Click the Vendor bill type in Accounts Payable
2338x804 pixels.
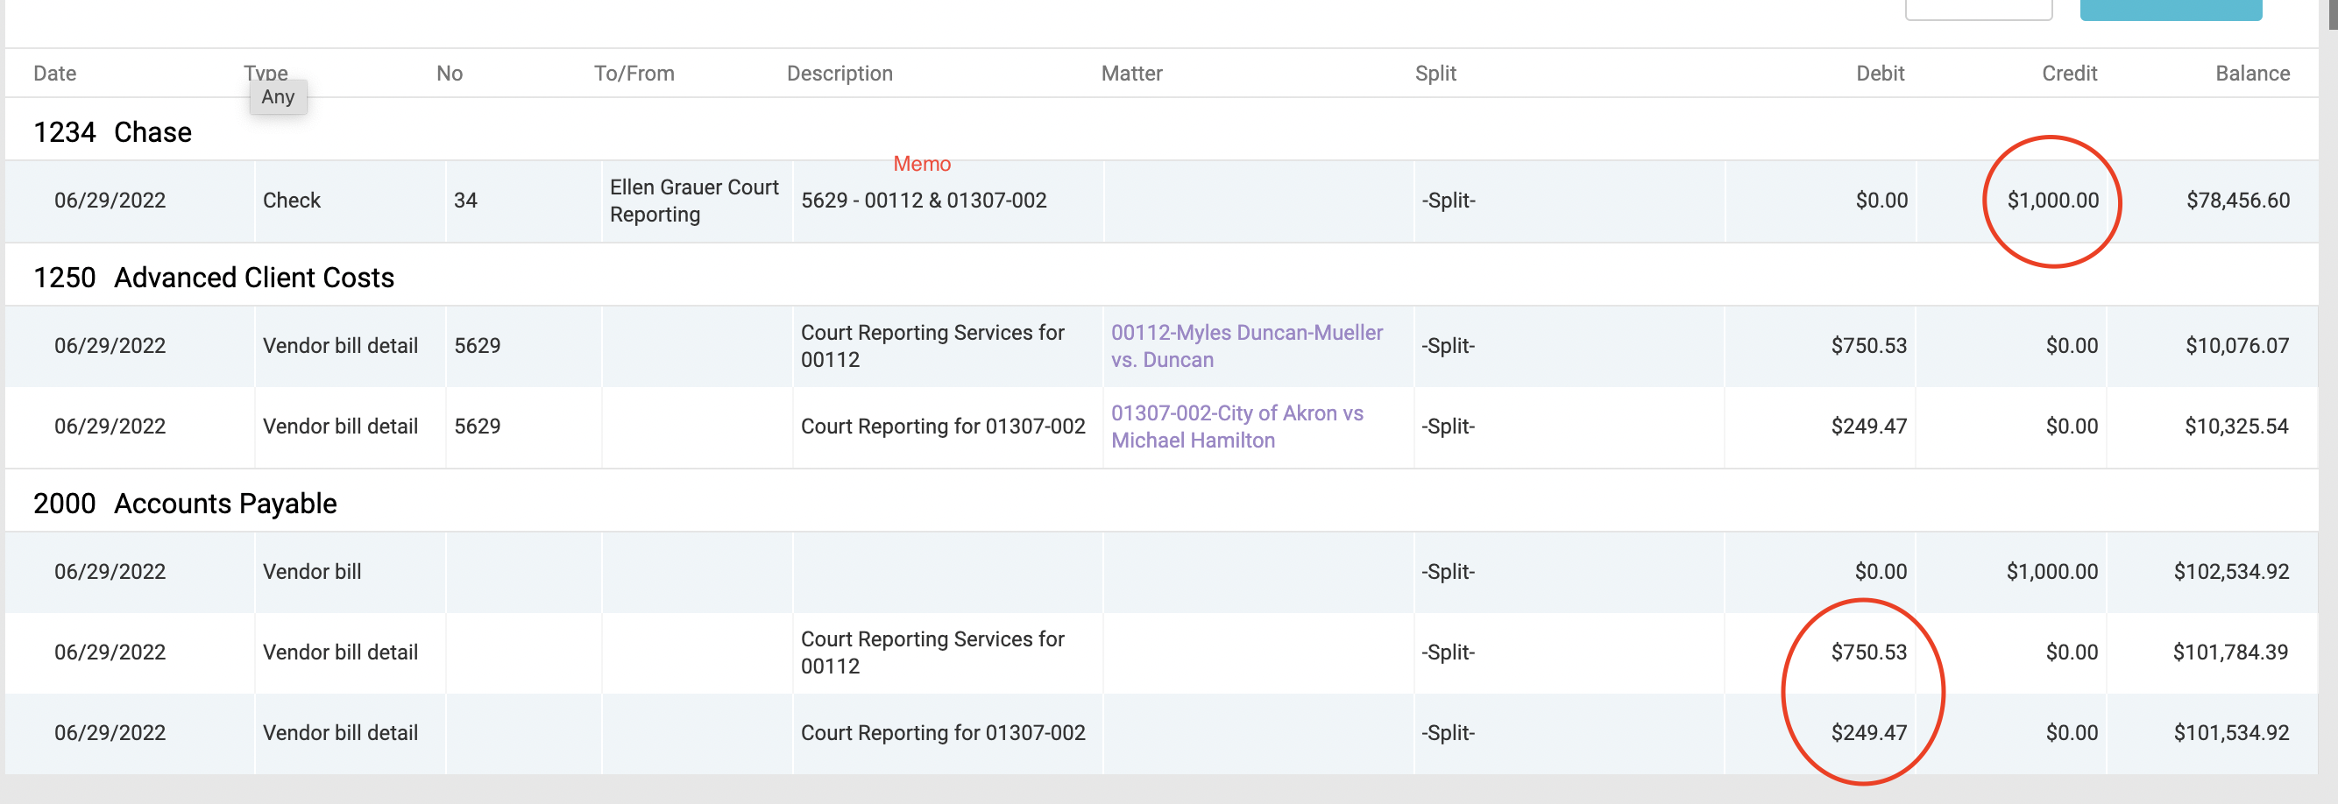pos(312,572)
